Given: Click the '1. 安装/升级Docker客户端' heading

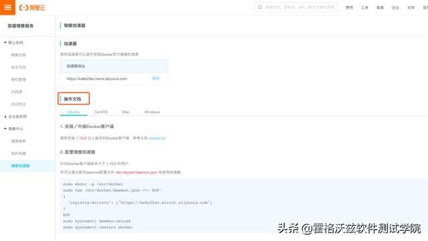Looking at the screenshot, I should [87, 126].
